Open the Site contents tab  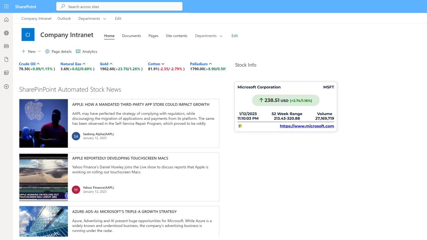[177, 36]
